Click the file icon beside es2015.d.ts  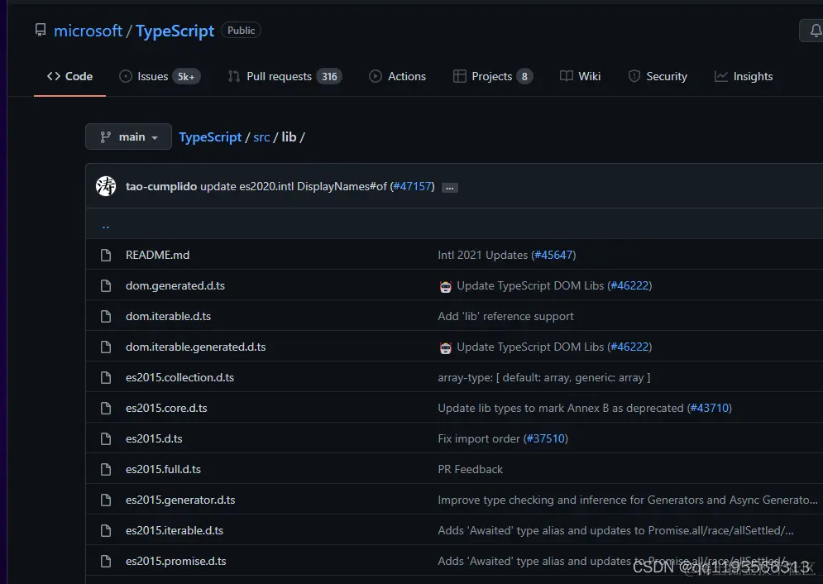(106, 438)
